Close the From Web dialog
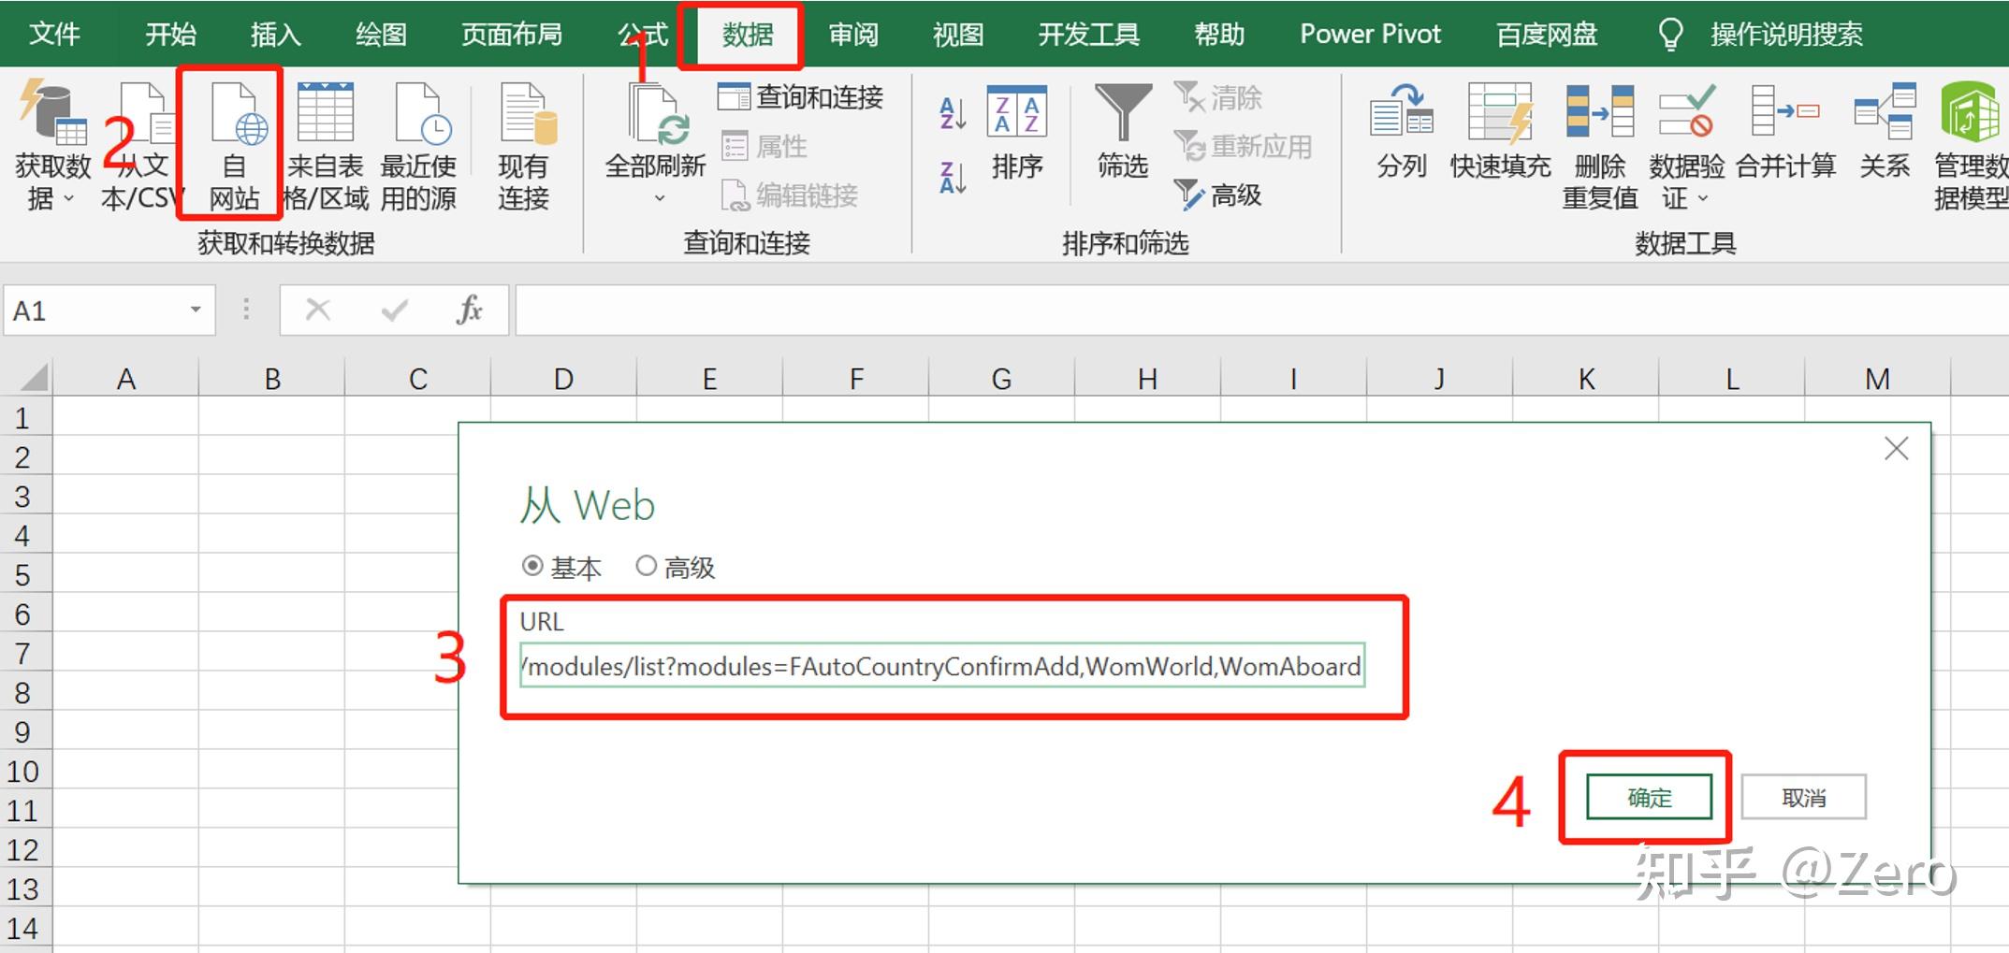 [x=1896, y=449]
